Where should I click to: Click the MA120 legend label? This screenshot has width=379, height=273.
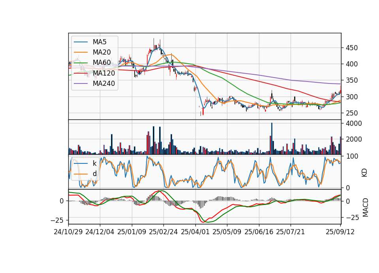(104, 73)
